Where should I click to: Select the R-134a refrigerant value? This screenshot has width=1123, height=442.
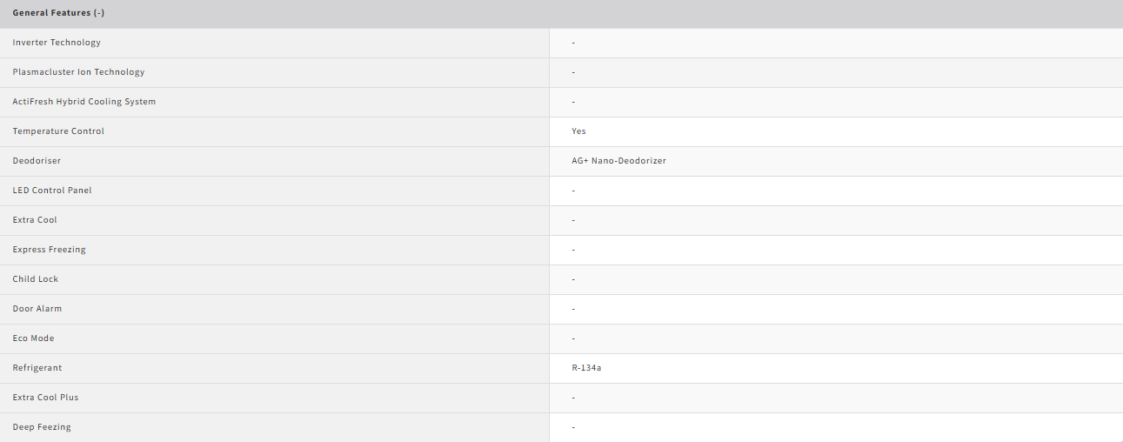586,368
